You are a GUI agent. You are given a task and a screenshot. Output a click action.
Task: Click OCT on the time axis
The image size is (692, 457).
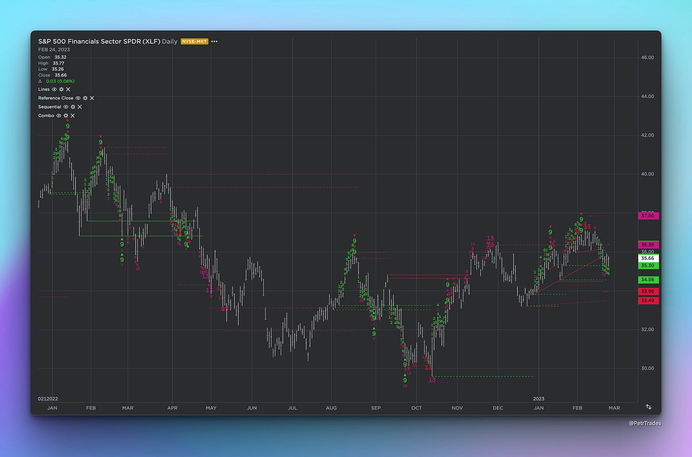point(416,408)
